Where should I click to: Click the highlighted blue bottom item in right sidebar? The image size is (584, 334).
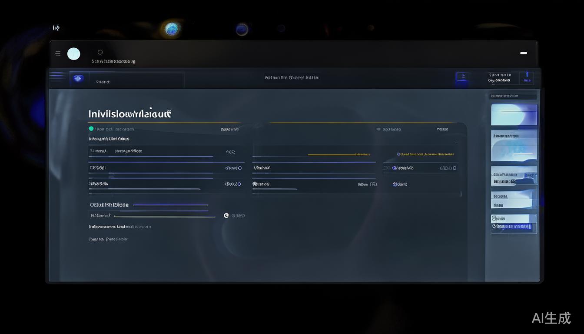pos(514,227)
